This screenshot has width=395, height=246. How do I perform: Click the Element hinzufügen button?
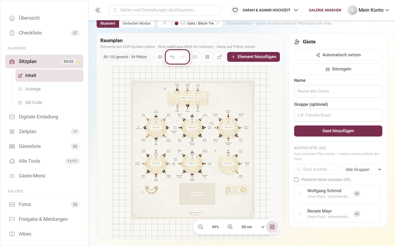(x=253, y=57)
